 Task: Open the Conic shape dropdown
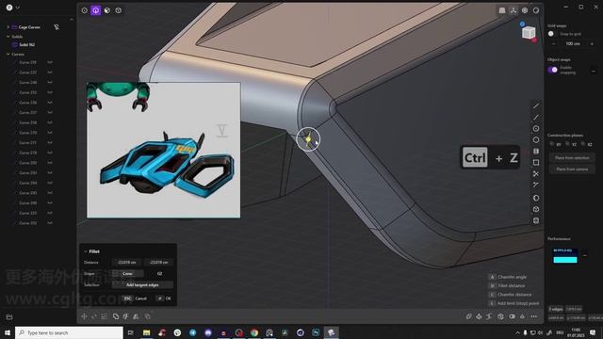128,274
